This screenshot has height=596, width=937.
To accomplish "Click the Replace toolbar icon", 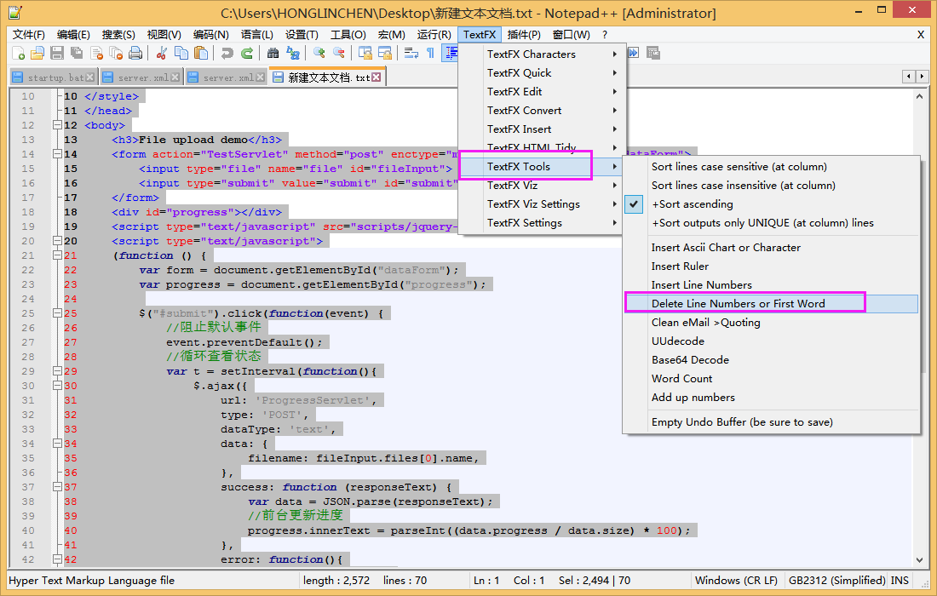I will click(x=293, y=53).
